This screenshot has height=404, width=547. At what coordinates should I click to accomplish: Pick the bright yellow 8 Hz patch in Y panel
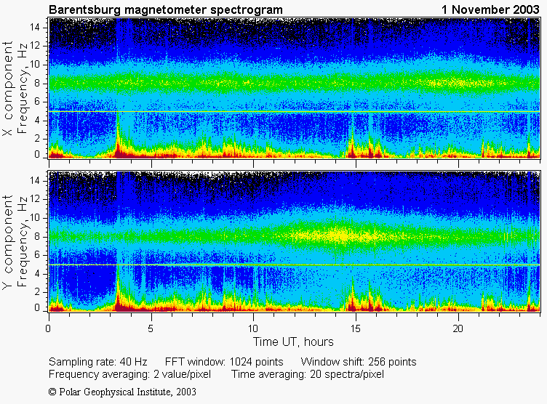(x=338, y=235)
